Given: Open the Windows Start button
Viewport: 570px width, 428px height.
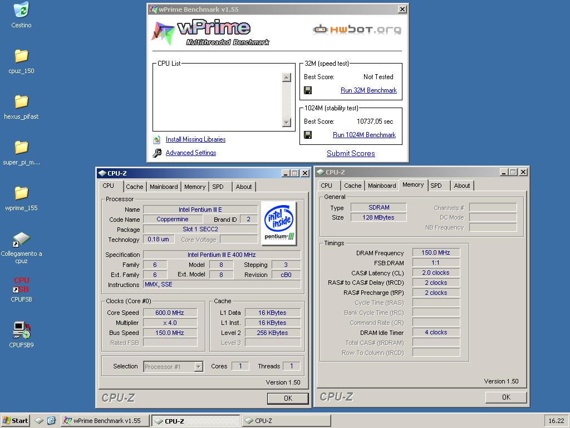Looking at the screenshot, I should click(15, 421).
